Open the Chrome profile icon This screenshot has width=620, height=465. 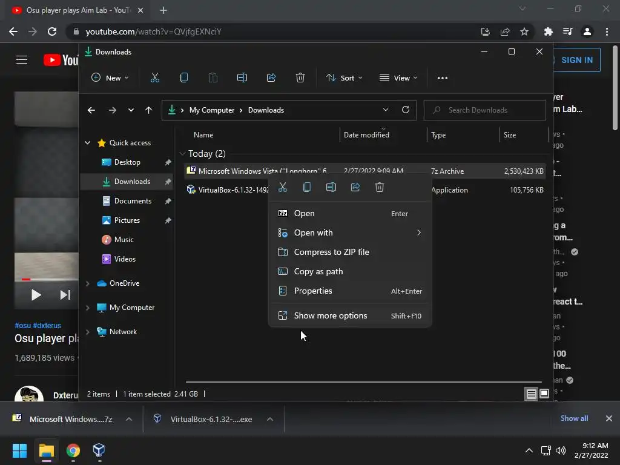click(x=587, y=31)
